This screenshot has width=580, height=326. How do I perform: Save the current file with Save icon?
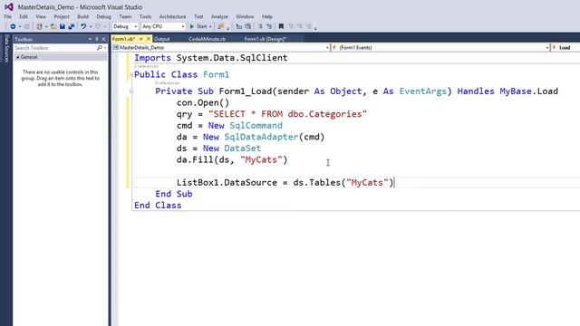[x=63, y=26]
